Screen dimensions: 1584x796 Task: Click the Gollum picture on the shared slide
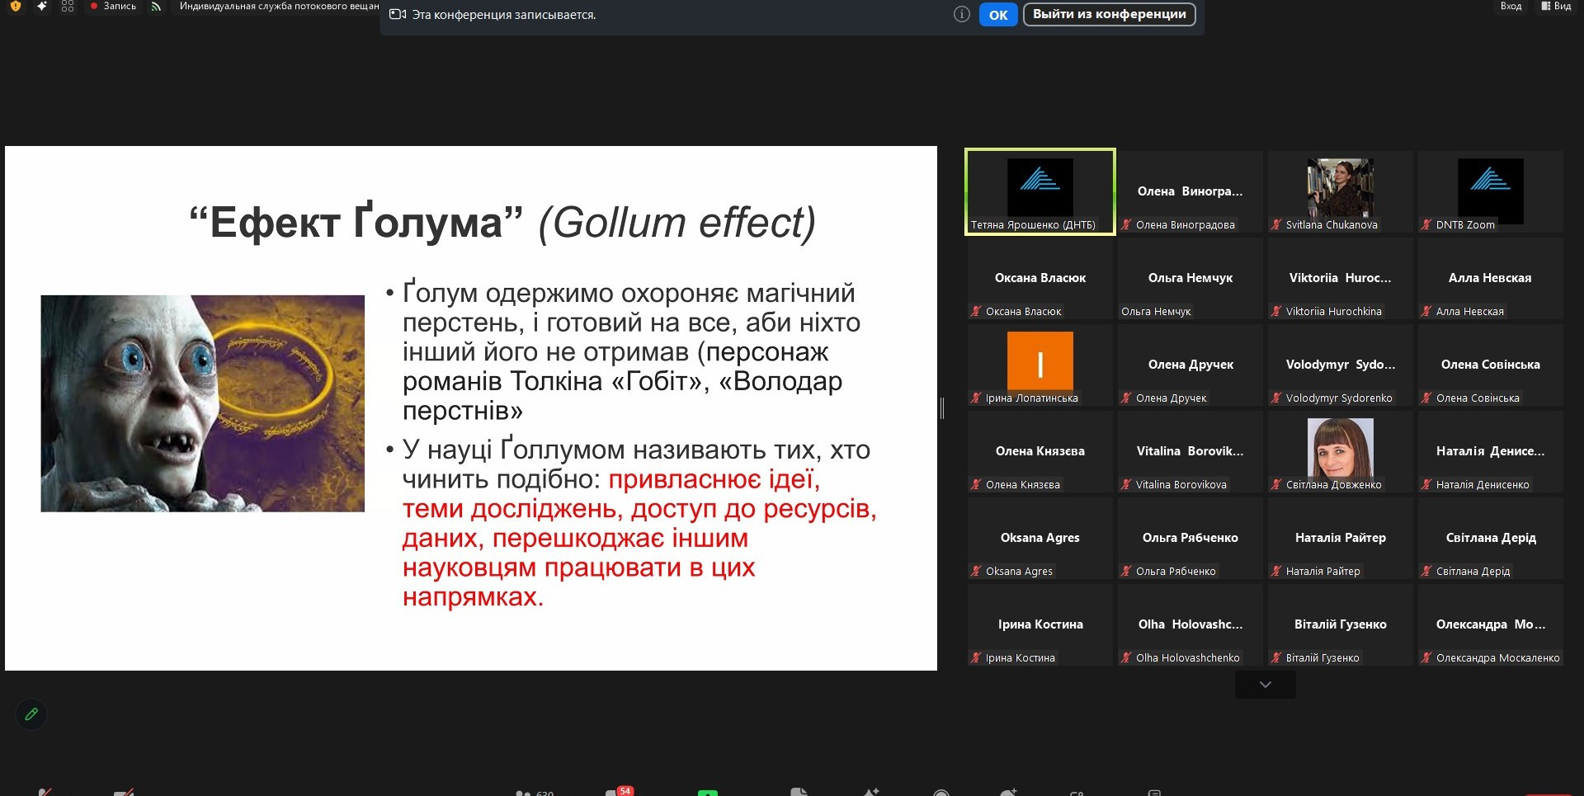(x=202, y=403)
